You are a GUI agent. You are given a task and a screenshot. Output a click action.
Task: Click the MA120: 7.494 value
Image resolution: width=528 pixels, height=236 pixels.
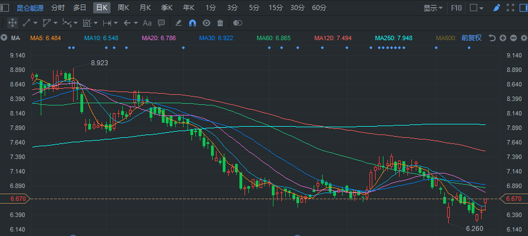click(333, 38)
